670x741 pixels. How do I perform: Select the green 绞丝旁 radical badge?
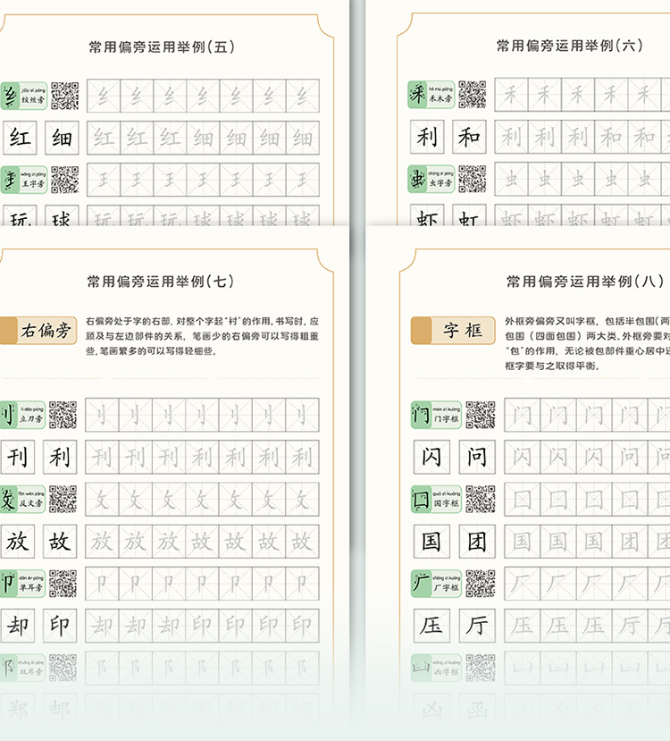pyautogui.click(x=23, y=96)
